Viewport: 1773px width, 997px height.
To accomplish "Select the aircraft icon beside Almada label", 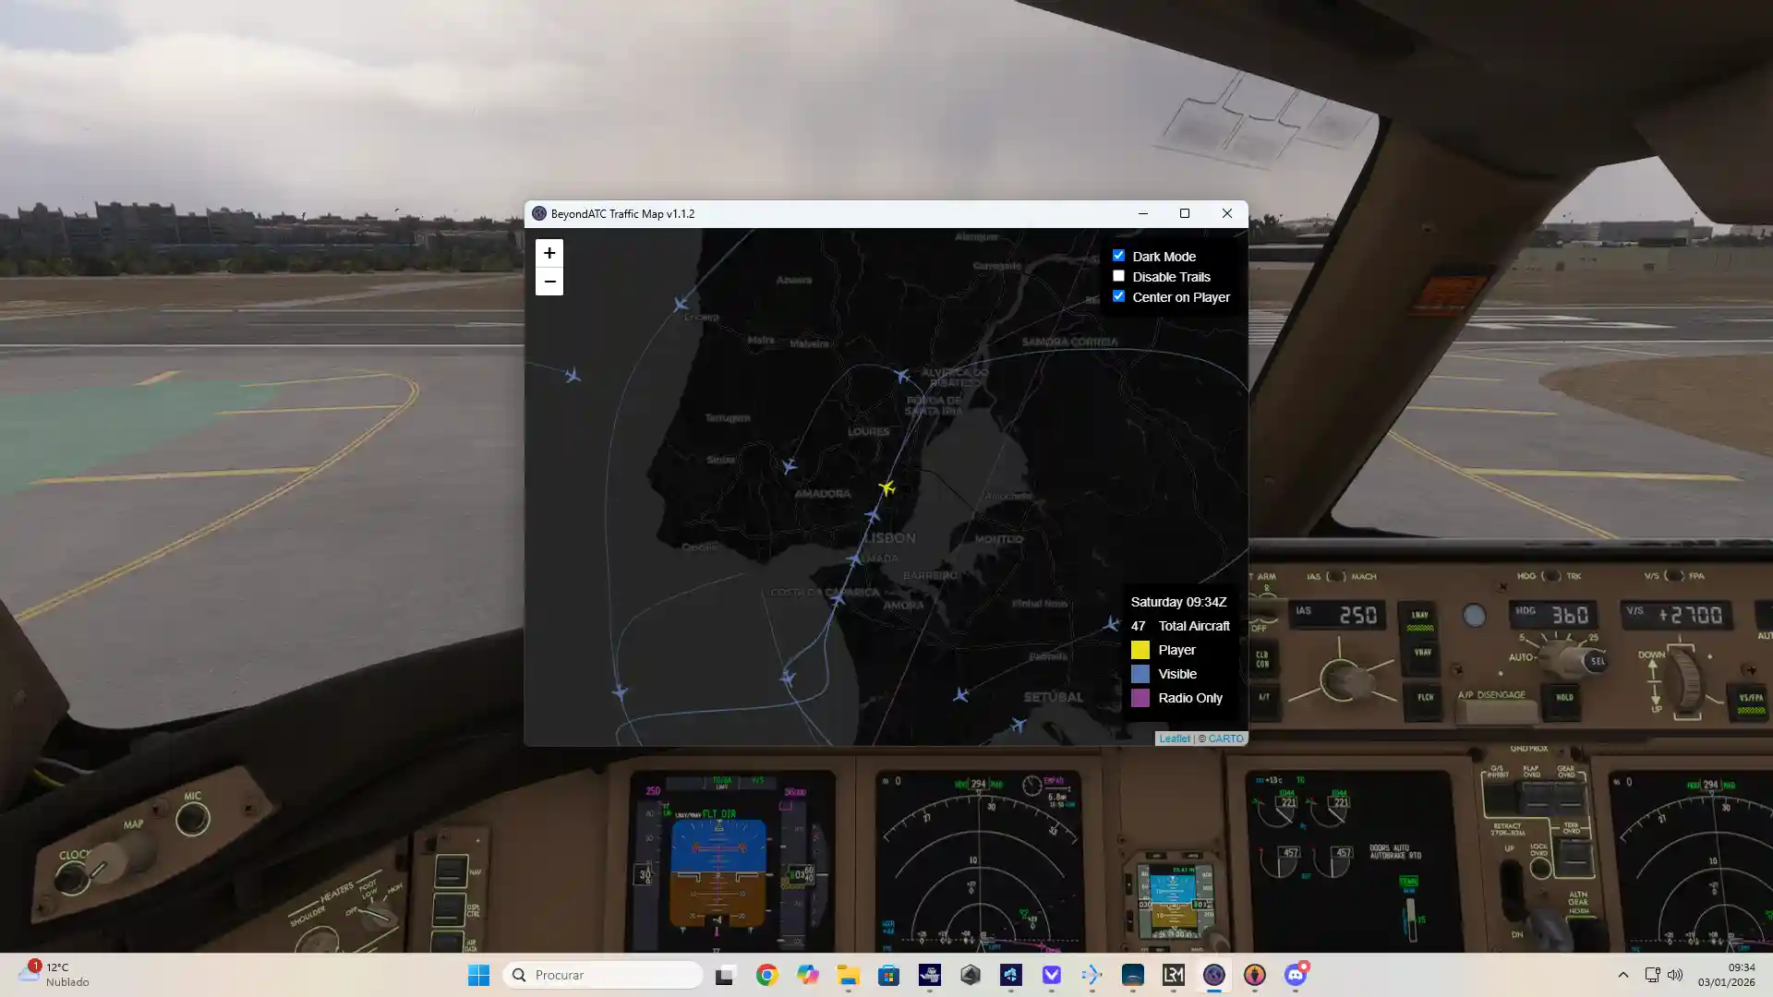I will (854, 559).
